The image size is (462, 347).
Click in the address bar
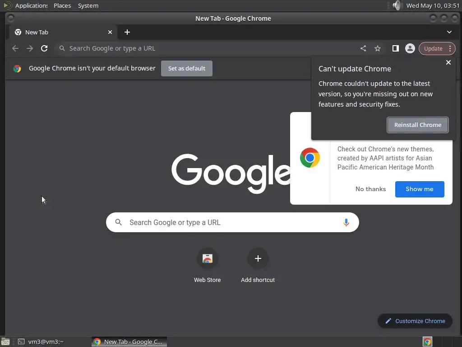[206, 48]
